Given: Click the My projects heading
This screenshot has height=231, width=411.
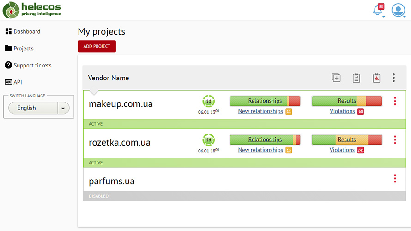Looking at the screenshot, I should pyautogui.click(x=102, y=32).
